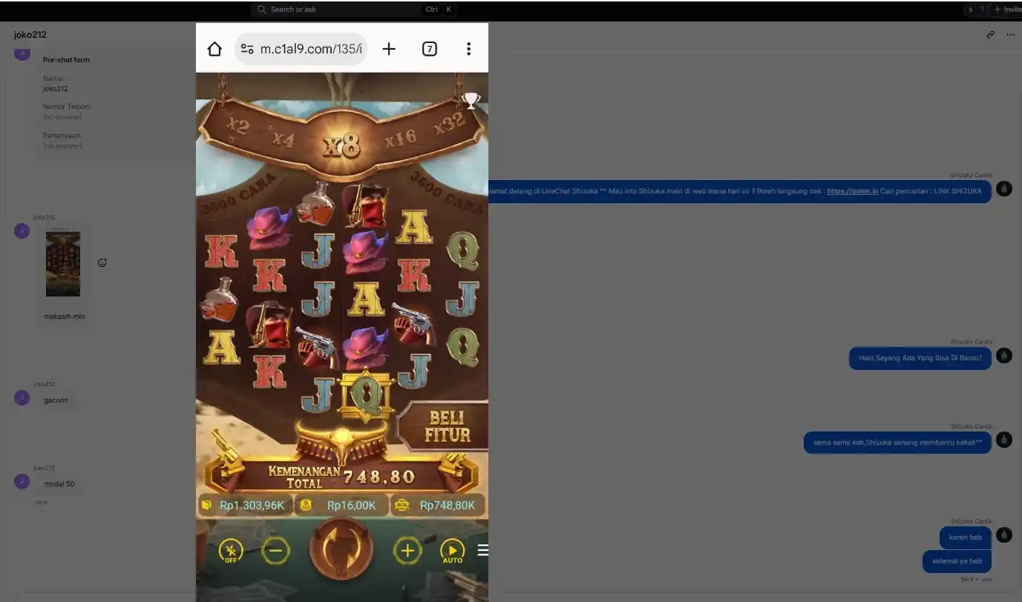Open the three-dot more options menu in chat header

click(1010, 35)
